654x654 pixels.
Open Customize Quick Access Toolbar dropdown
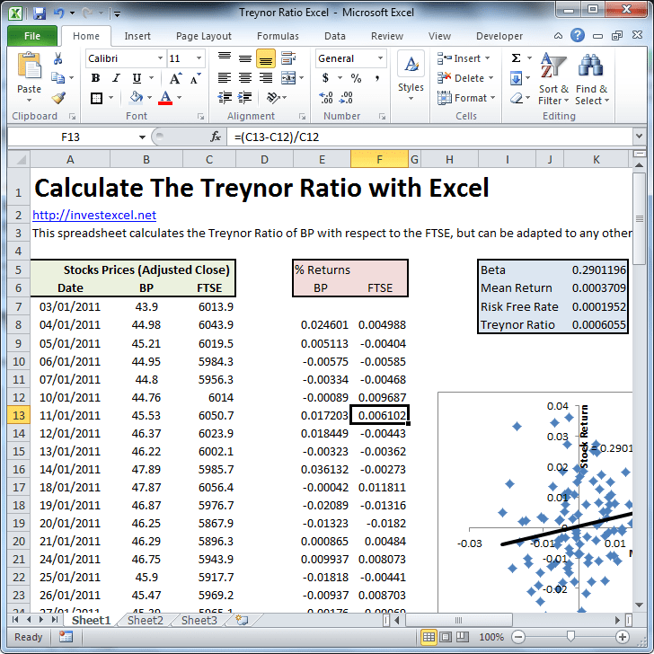point(117,14)
